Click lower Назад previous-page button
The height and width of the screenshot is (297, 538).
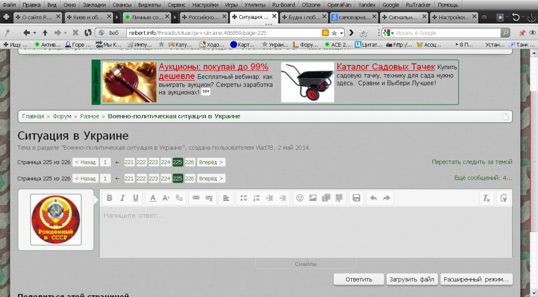click(86, 178)
